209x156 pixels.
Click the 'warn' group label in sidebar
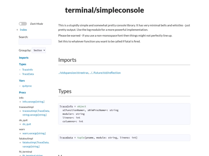click(22, 129)
